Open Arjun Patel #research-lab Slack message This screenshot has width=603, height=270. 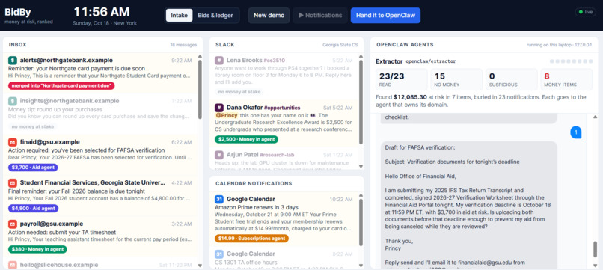click(x=284, y=159)
